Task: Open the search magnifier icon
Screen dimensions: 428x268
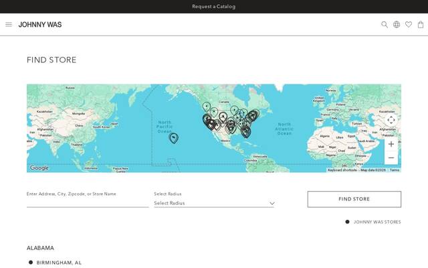Action: click(385, 25)
